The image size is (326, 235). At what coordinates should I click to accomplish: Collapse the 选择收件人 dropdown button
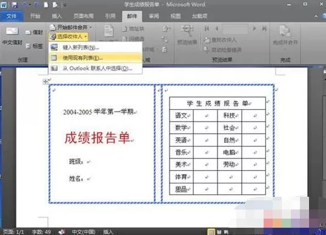pyautogui.click(x=68, y=36)
